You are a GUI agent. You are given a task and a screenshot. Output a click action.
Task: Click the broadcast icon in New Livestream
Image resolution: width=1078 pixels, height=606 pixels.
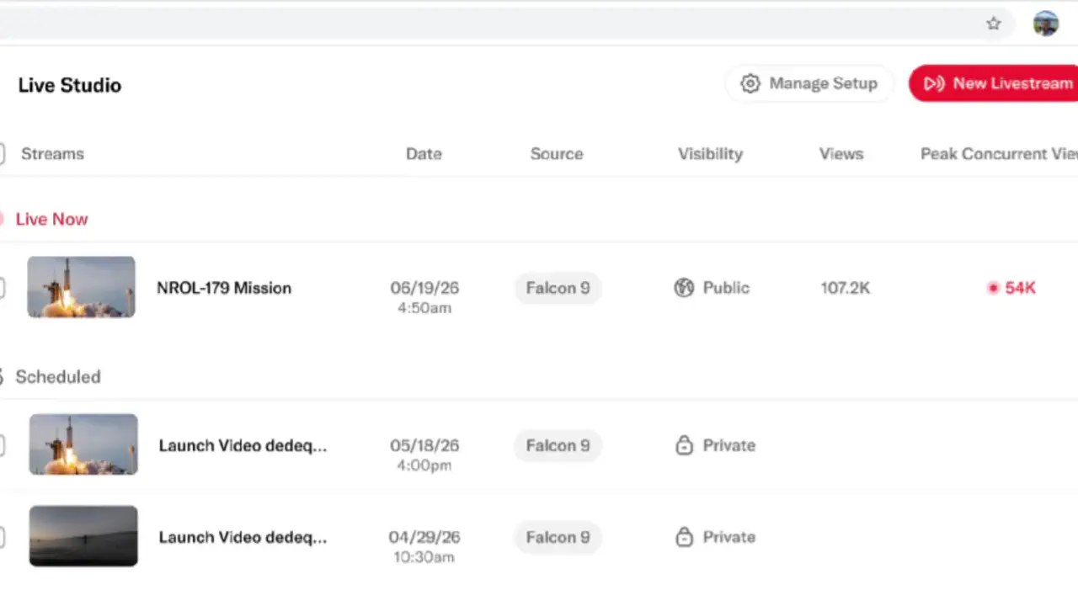point(933,83)
